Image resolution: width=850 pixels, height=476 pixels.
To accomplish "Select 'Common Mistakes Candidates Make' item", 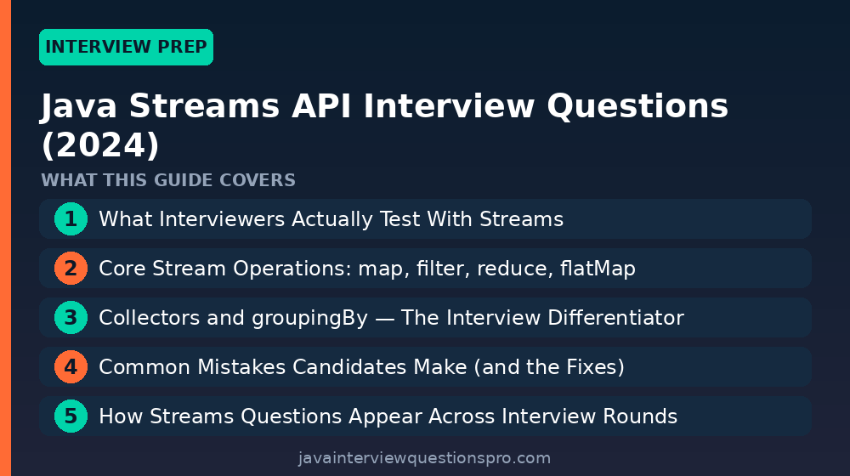I will click(x=425, y=367).
